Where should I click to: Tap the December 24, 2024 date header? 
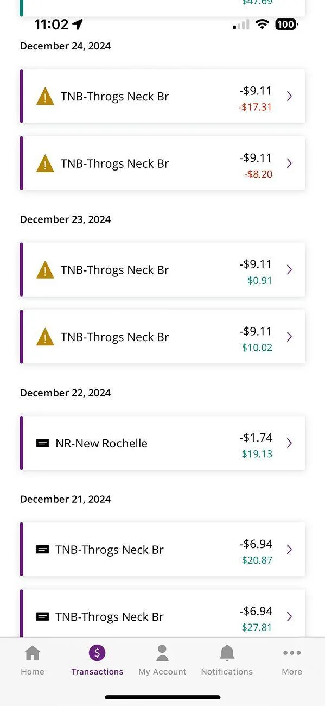(x=65, y=46)
